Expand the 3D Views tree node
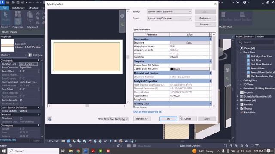This screenshot has height=154, width=275. 241,84
